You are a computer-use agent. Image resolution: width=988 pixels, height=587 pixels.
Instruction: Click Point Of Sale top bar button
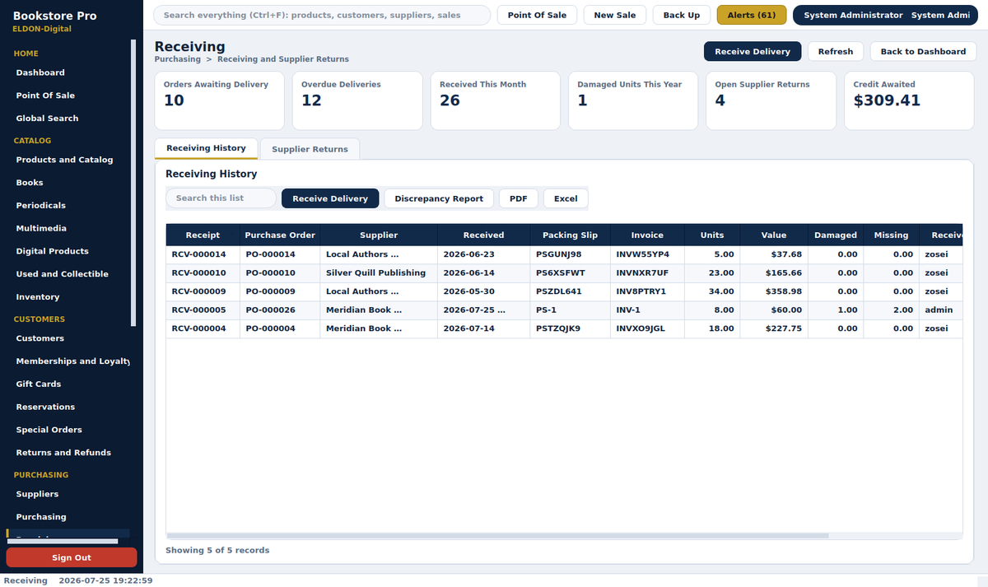coord(537,15)
